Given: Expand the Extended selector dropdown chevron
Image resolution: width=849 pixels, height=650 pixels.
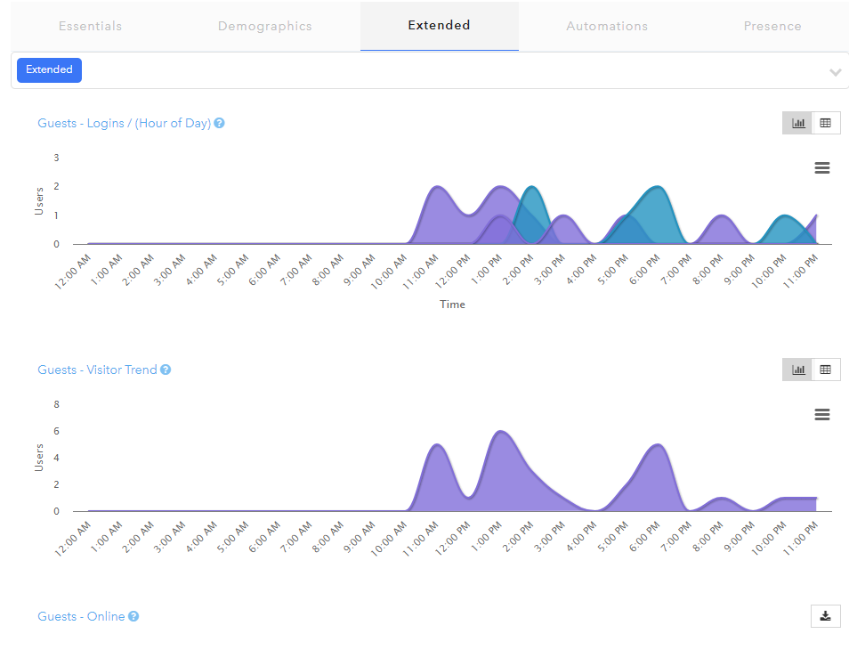Looking at the screenshot, I should pyautogui.click(x=836, y=72).
